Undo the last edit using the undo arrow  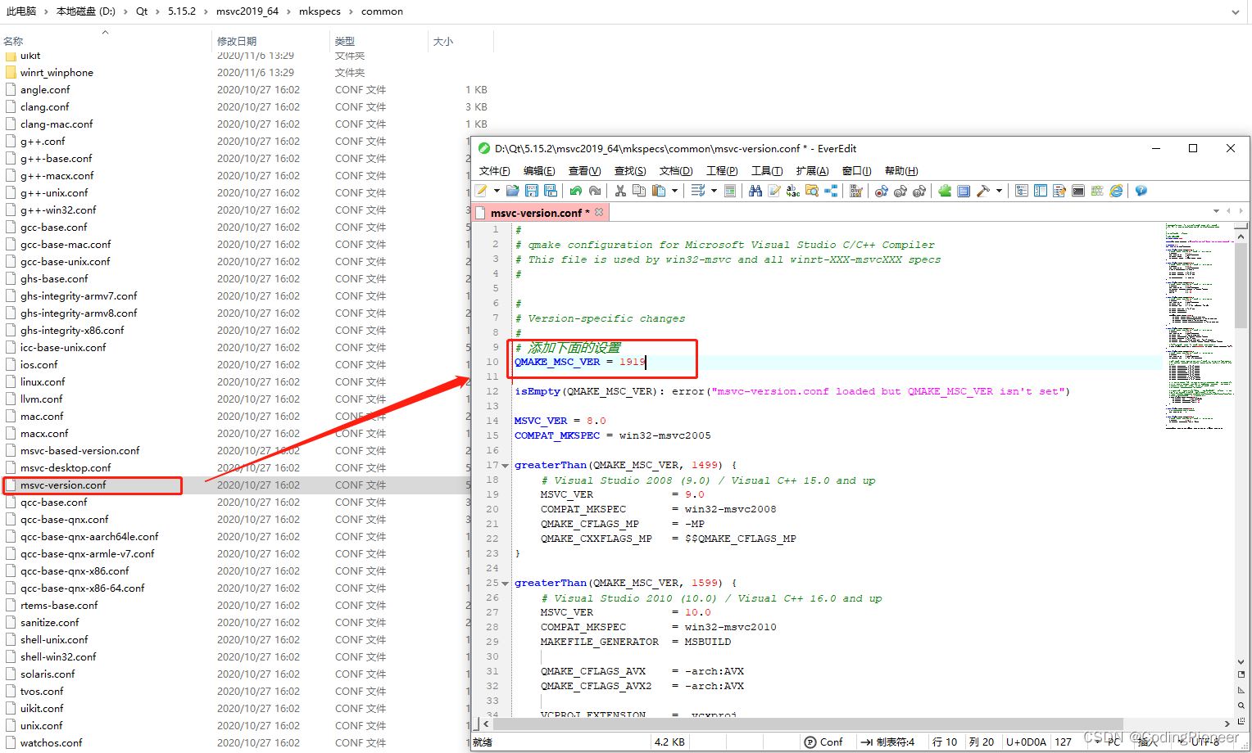[x=577, y=191]
